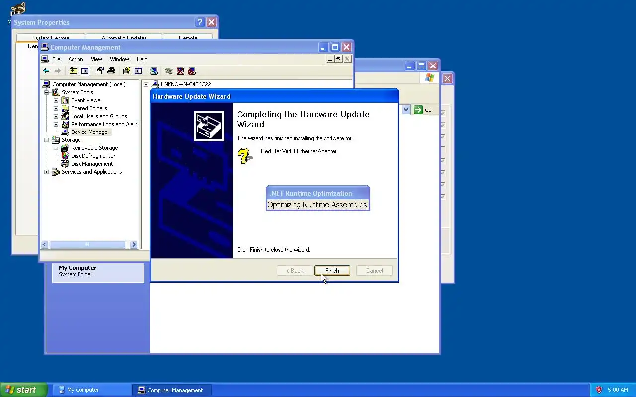This screenshot has width=636, height=397.
Task: Select Event Viewer in the tree
Action: 86,100
